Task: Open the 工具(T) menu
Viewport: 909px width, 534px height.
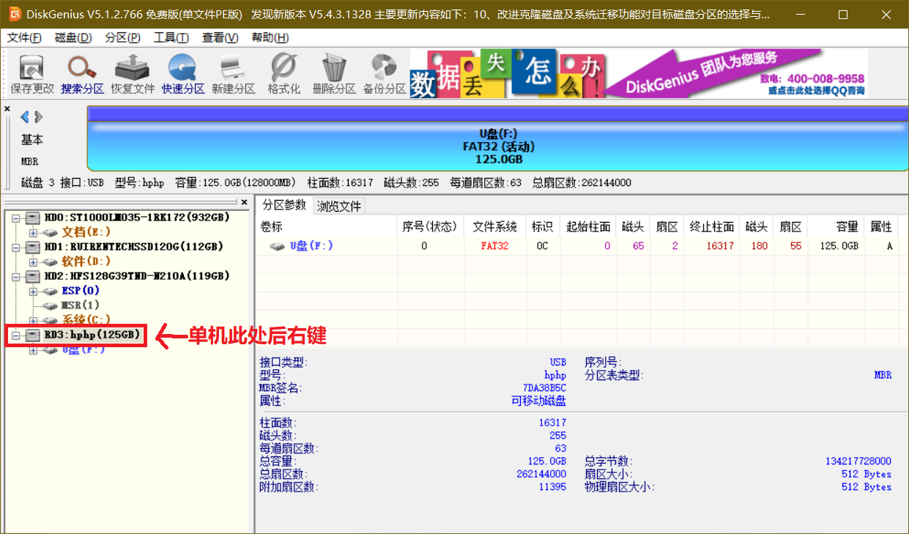Action: click(171, 38)
